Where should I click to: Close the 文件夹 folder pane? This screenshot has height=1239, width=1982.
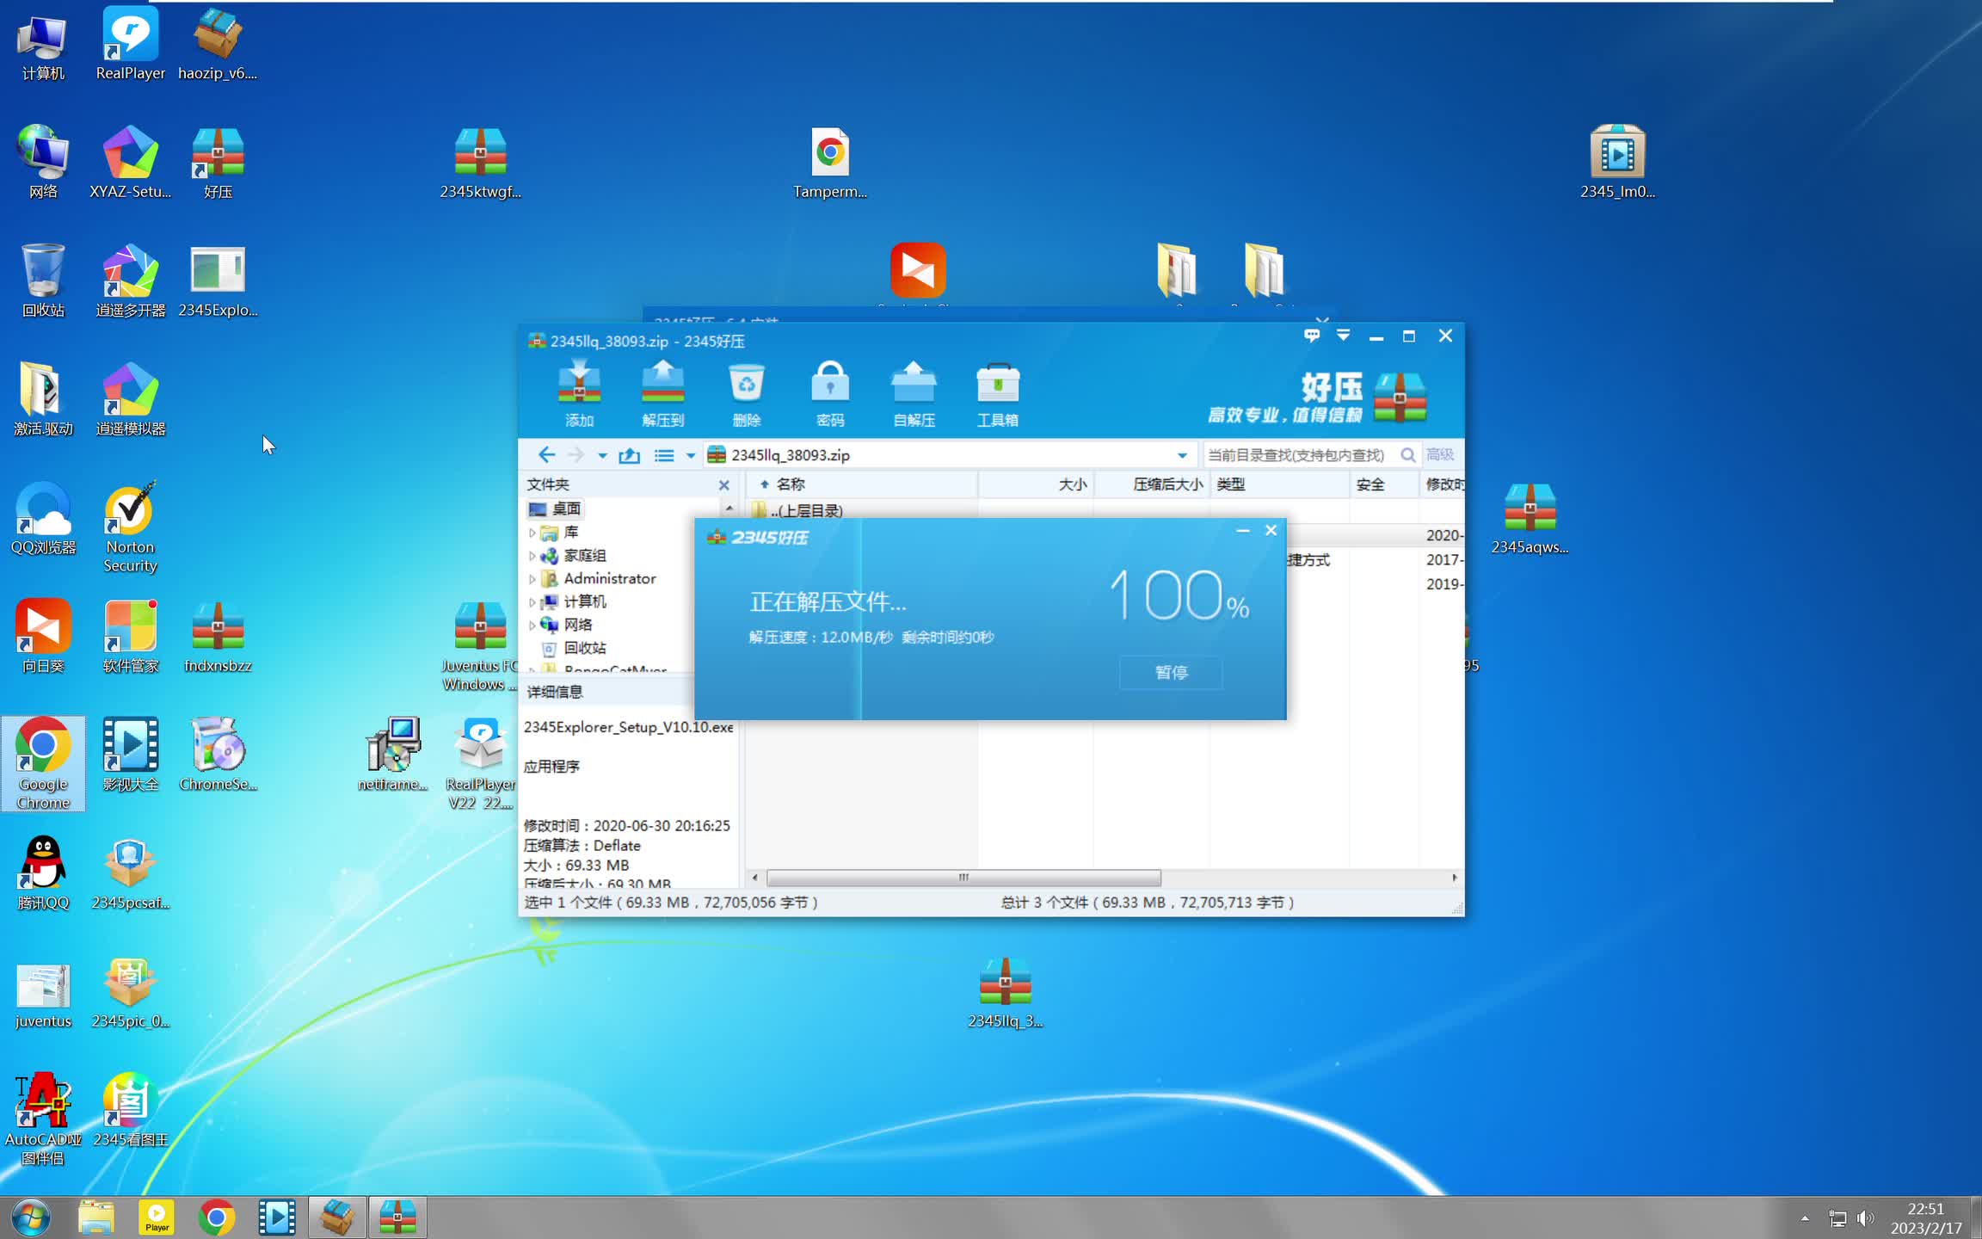(723, 485)
